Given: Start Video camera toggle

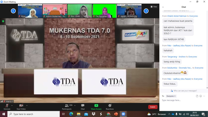Looking at the screenshot, I should [21, 107].
